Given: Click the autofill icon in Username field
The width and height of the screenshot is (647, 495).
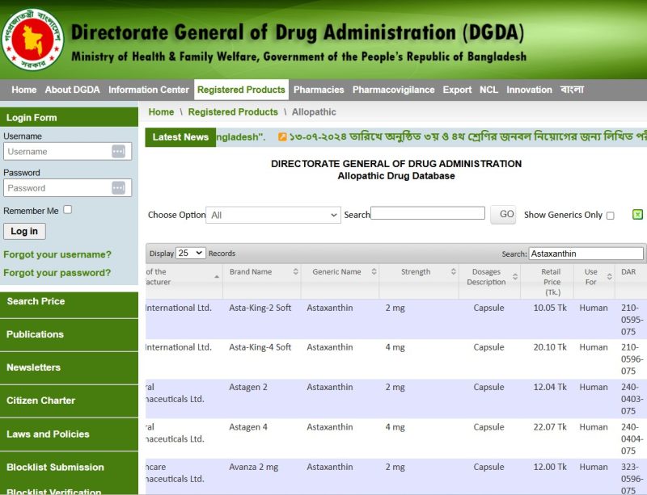Looking at the screenshot, I should click(x=118, y=152).
